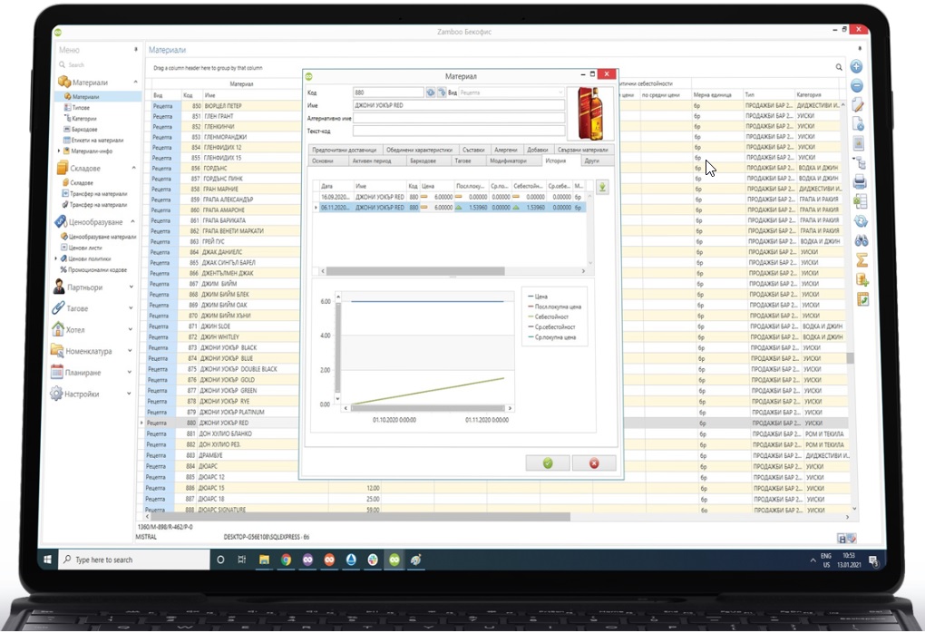Screen dimensions: 925x633
Task: Open File Explorer from the taskbar
Action: [264, 560]
